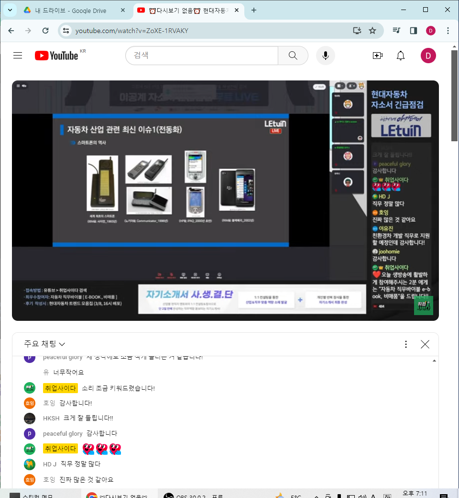Go forward in browser history
Screen dimensions: 459x498
pos(28,31)
